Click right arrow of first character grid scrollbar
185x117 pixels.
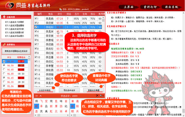click(68, 115)
